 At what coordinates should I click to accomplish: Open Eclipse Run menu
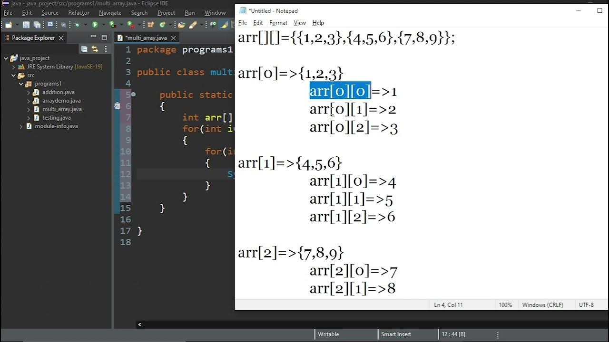[x=190, y=13]
